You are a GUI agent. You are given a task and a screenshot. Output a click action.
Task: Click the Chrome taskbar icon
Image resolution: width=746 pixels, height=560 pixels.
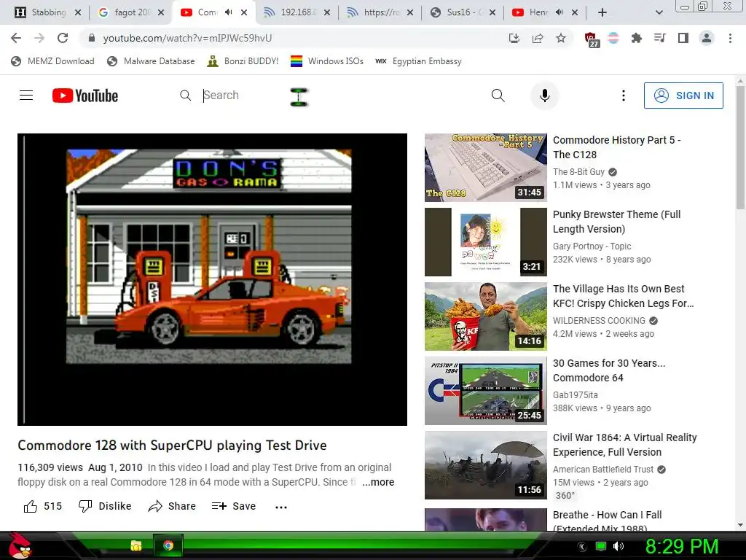coord(168,545)
